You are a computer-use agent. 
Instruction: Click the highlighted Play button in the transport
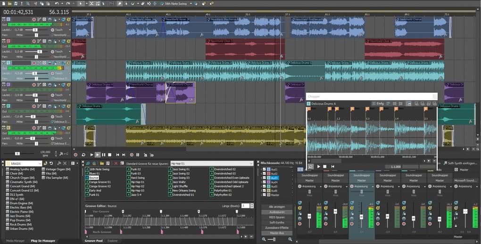click(x=97, y=155)
